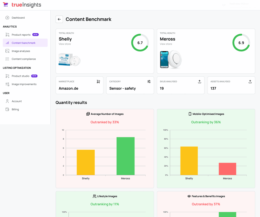
Task: Click the Product studio cart icon
Action: click(x=7, y=76)
